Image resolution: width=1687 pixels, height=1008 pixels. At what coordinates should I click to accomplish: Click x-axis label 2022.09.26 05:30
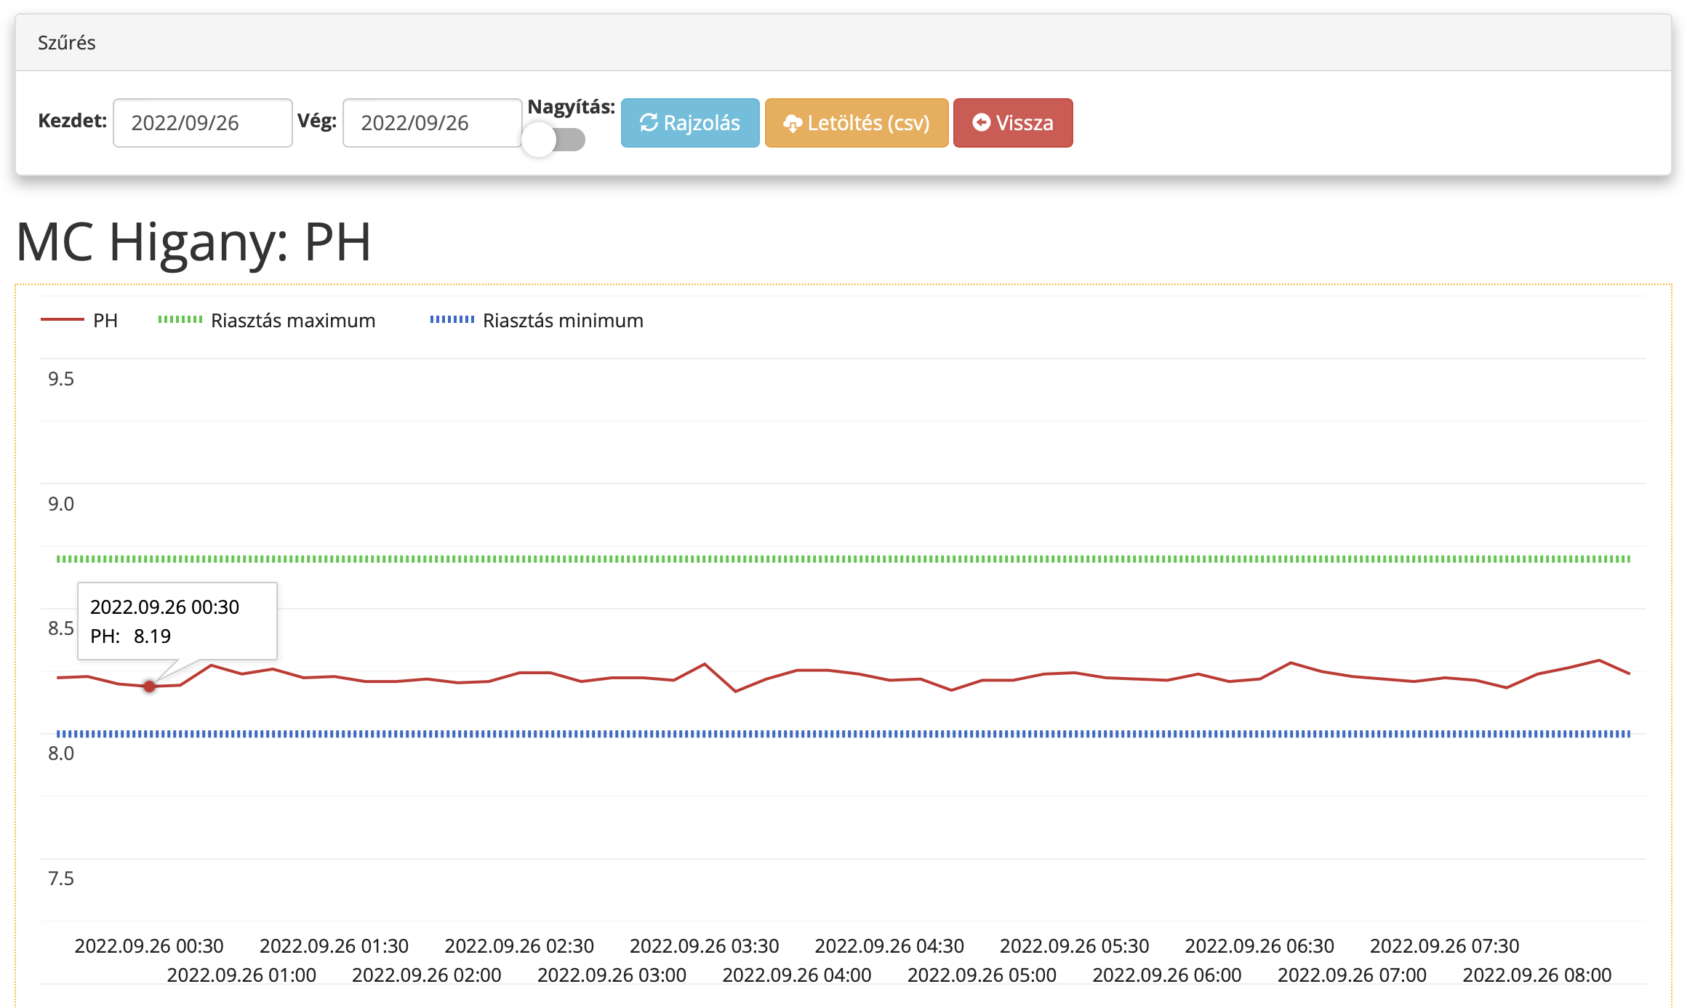[x=1075, y=945]
